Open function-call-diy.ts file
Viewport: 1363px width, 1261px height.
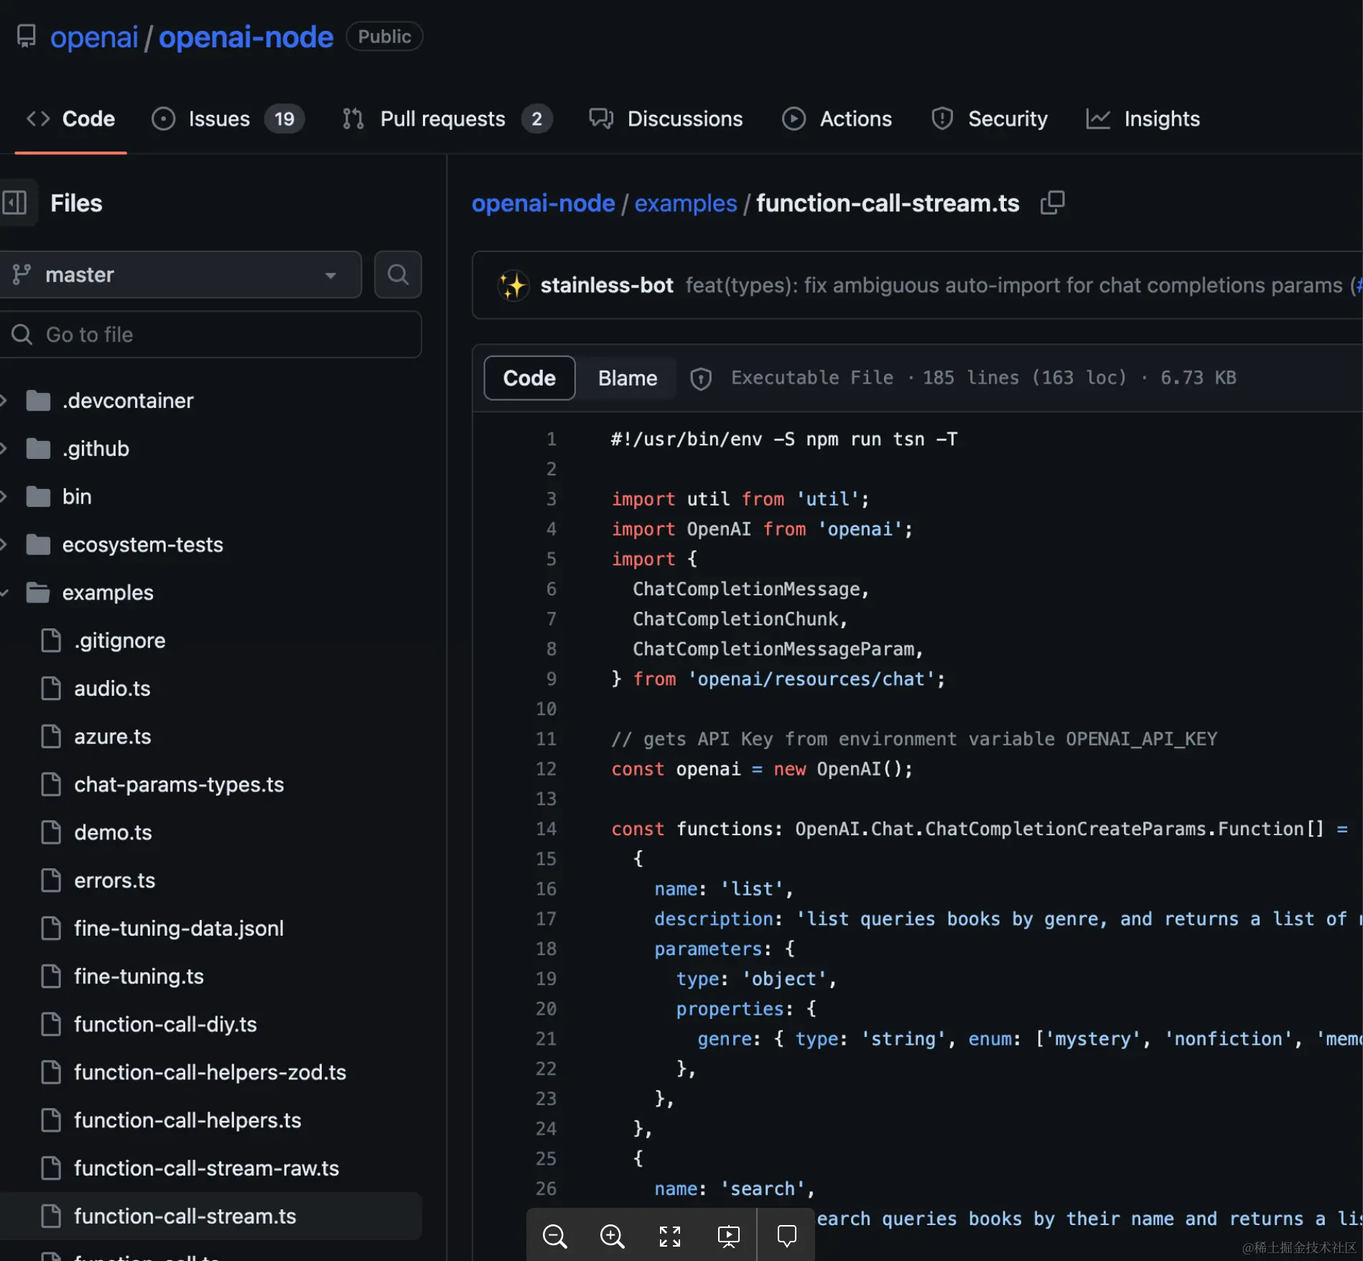[165, 1025]
